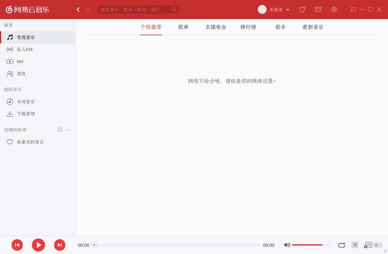This screenshot has width=388, height=254.
Task: Go forward with the right arrow button
Action: [88, 10]
